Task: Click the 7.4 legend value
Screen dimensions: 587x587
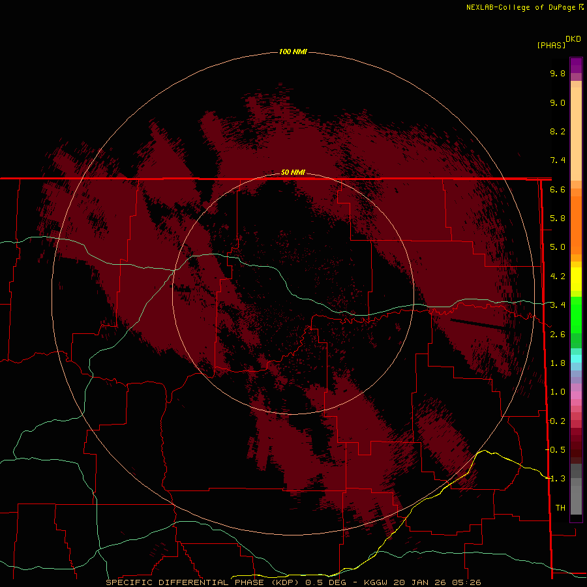Action: pyautogui.click(x=558, y=160)
